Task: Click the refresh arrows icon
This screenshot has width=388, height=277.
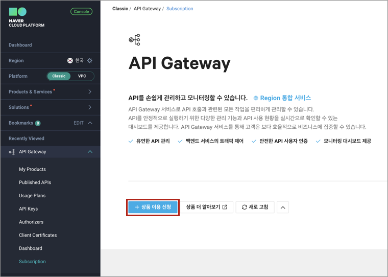Action: click(244, 207)
